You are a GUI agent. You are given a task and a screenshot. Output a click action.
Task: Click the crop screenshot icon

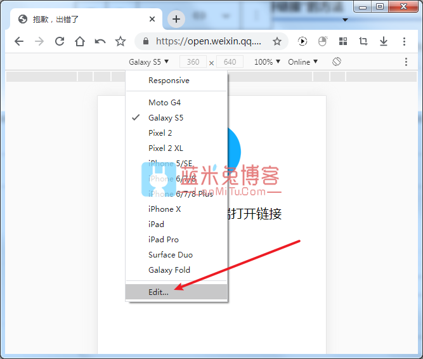[x=363, y=41]
